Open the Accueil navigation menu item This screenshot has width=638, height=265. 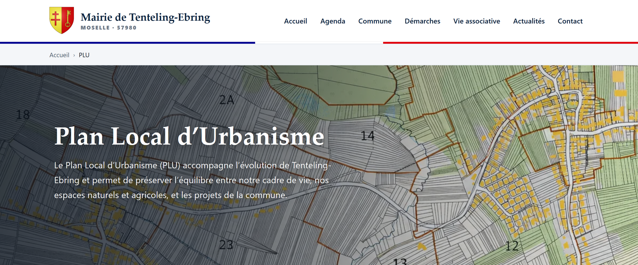tap(295, 21)
